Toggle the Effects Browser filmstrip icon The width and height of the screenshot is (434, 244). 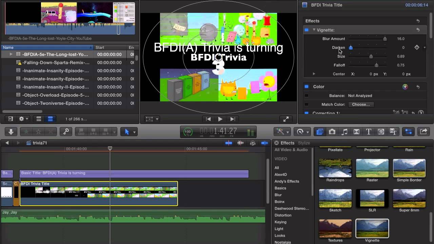tap(319, 132)
